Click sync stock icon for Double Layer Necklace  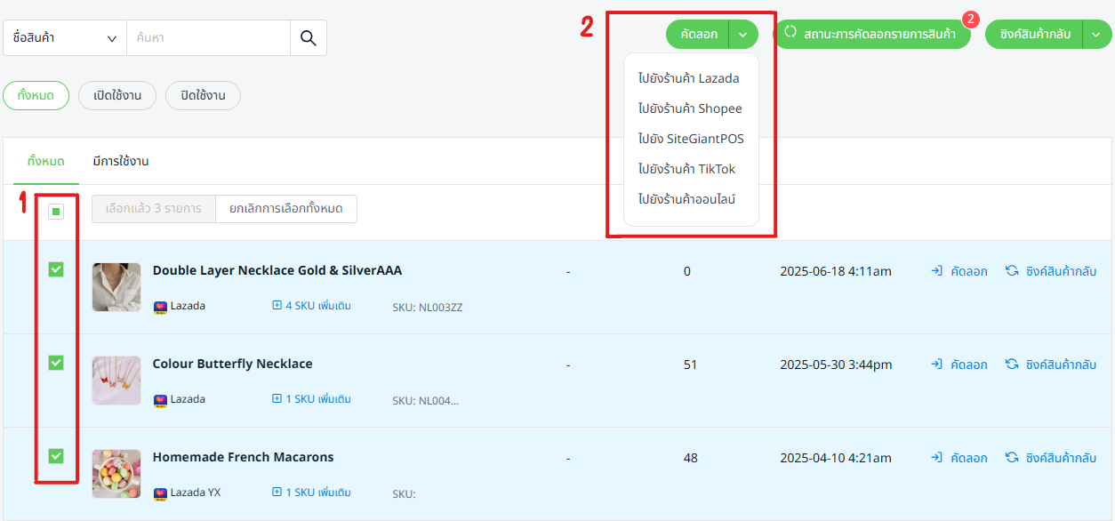point(1012,271)
